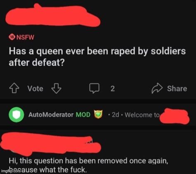Click the Share text label
This screenshot has height=174, width=196.
coord(177,88)
